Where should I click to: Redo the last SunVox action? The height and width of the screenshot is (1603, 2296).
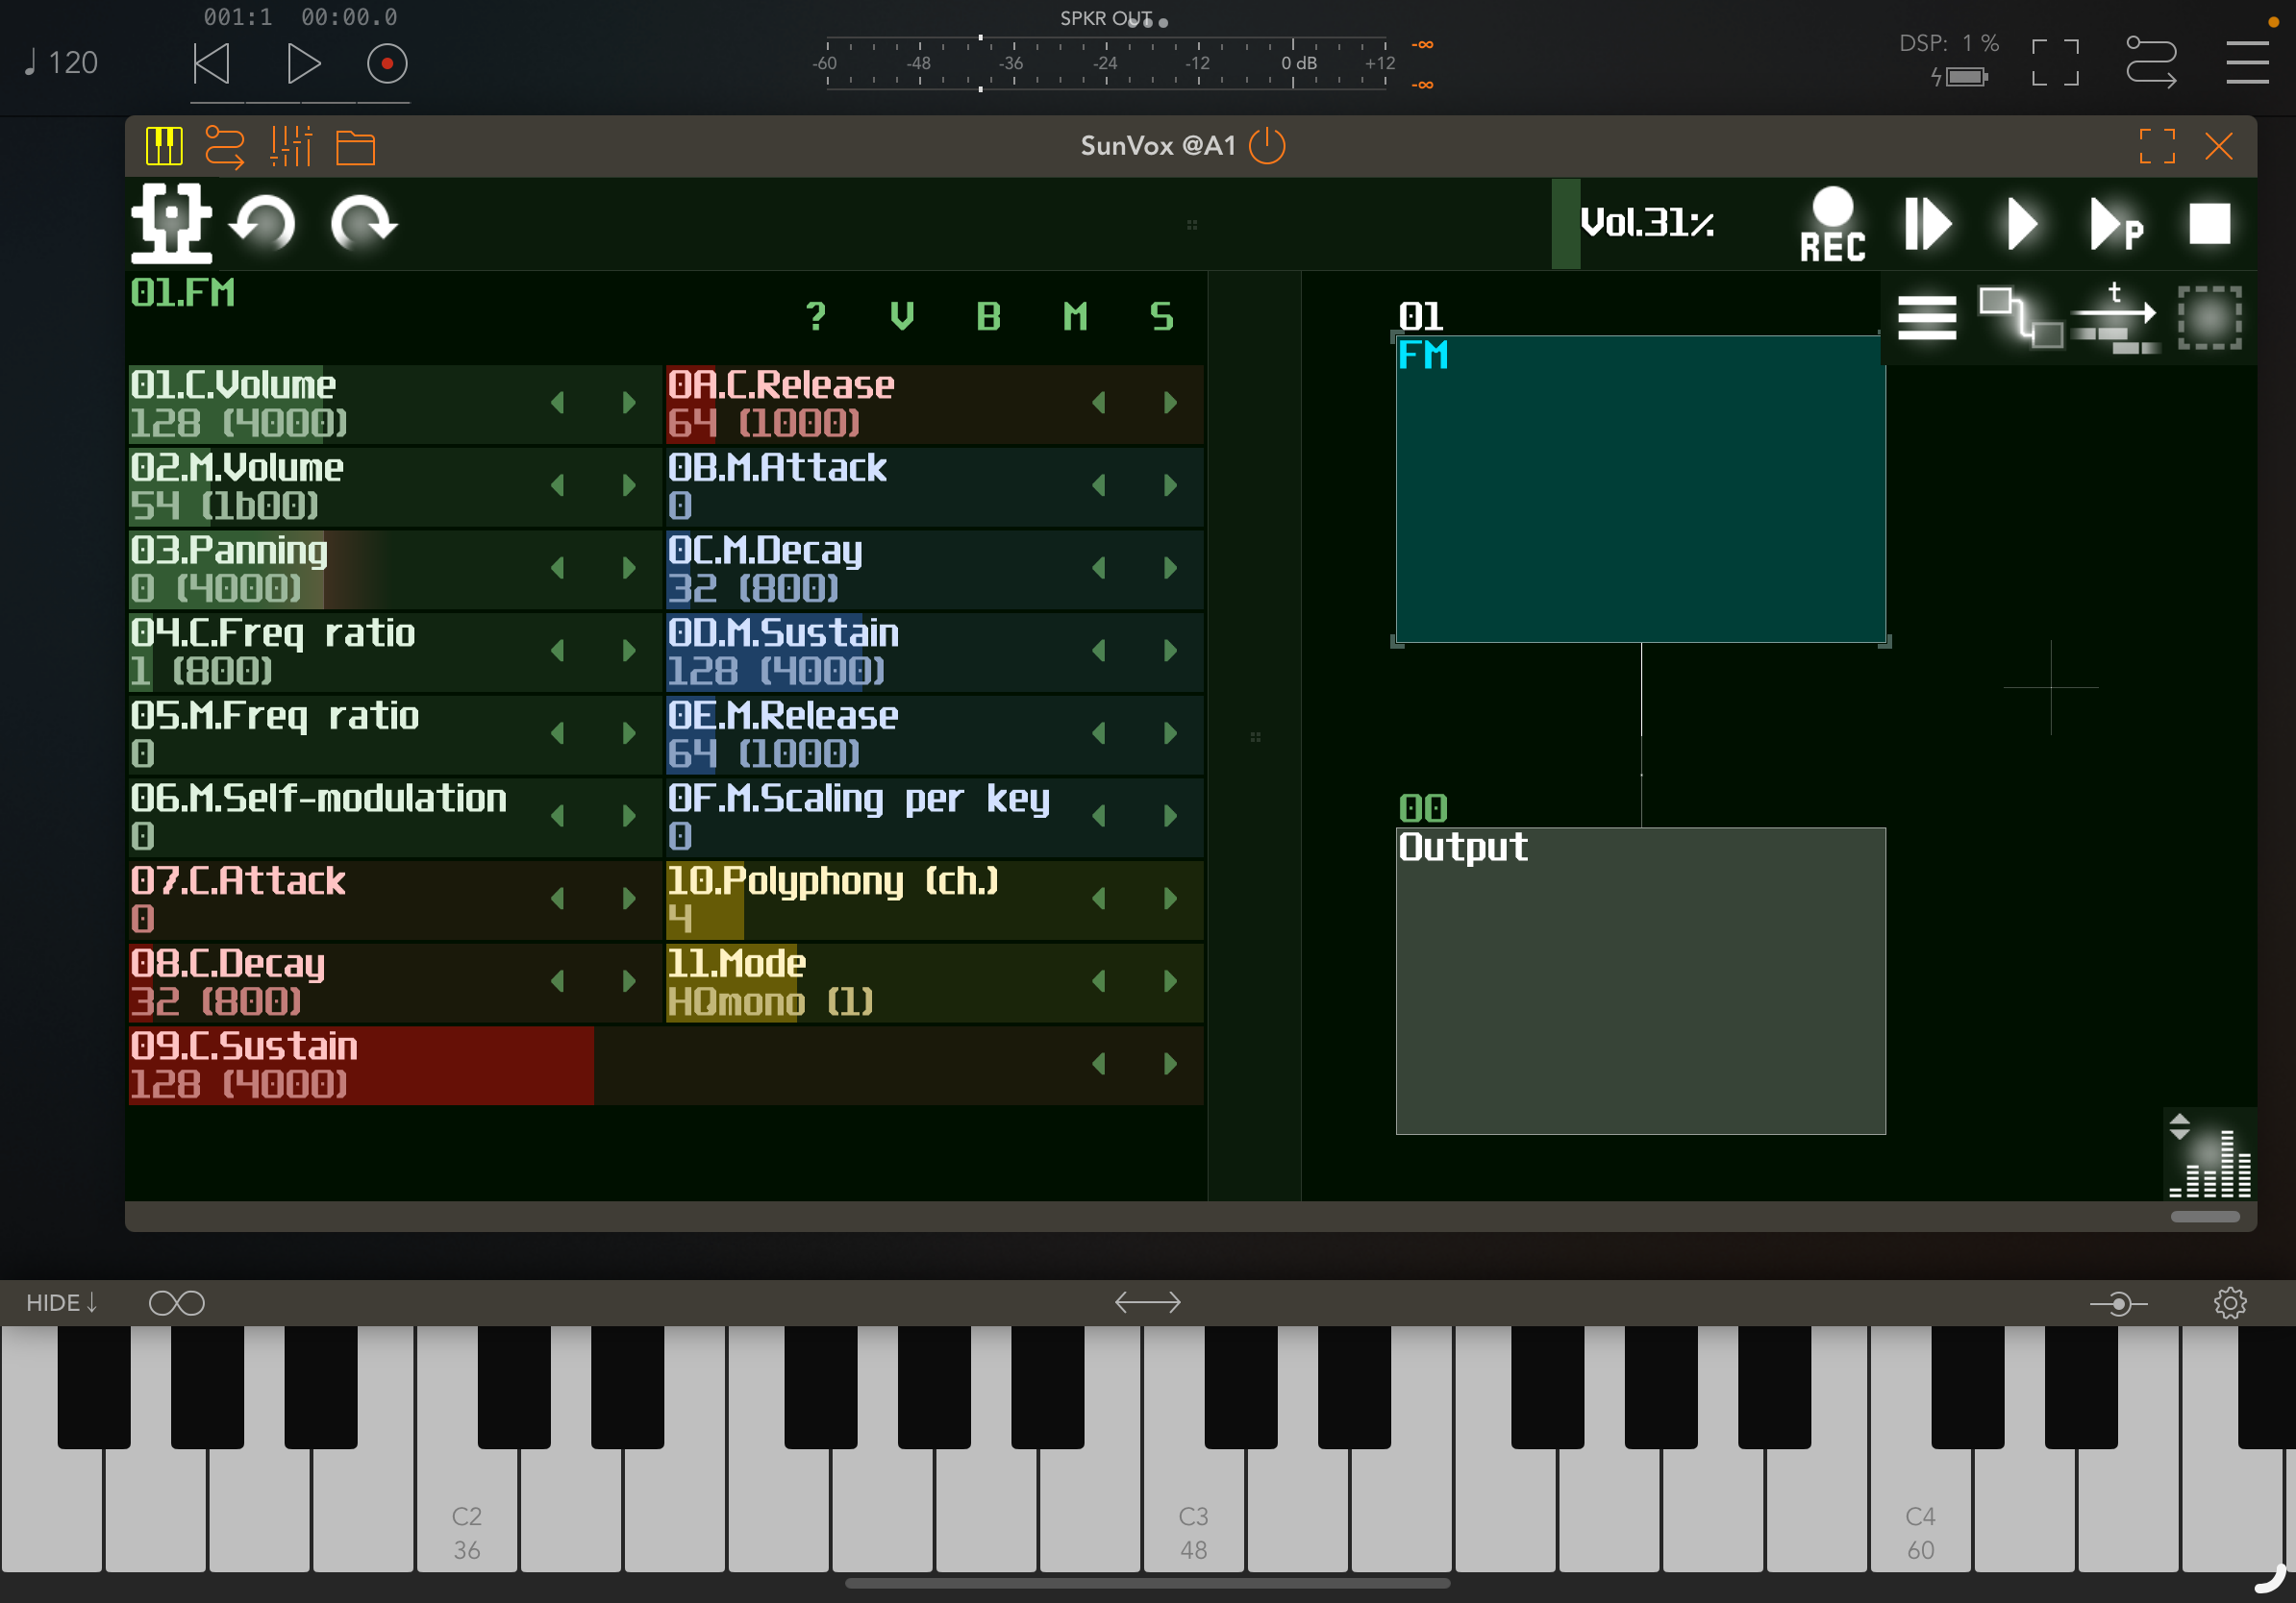(x=364, y=223)
